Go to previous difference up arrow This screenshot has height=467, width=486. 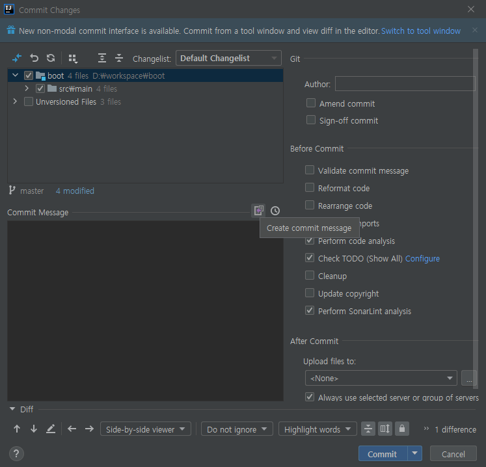point(17,429)
